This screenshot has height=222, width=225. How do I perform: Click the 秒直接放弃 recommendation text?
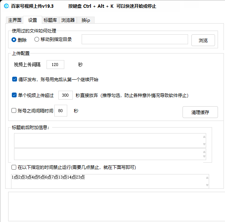132,95
